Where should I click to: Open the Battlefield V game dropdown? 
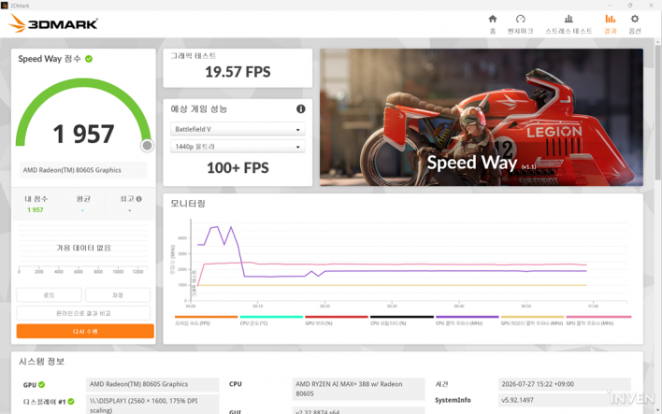pos(237,129)
